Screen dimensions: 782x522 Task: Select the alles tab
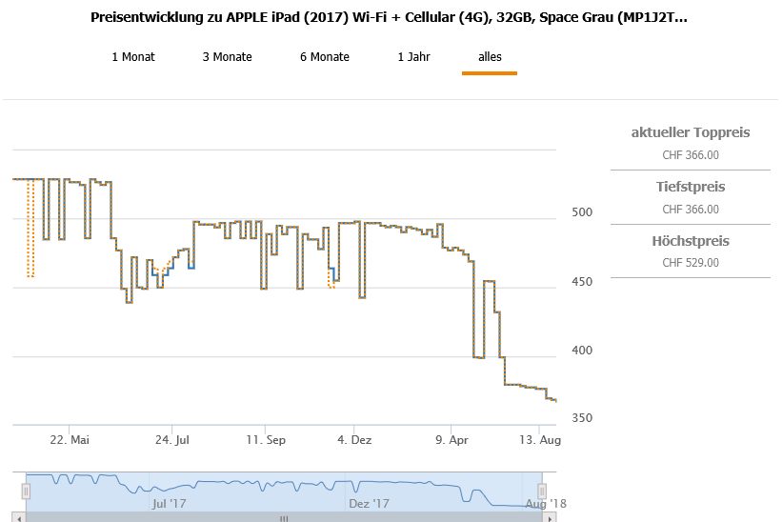click(x=490, y=57)
